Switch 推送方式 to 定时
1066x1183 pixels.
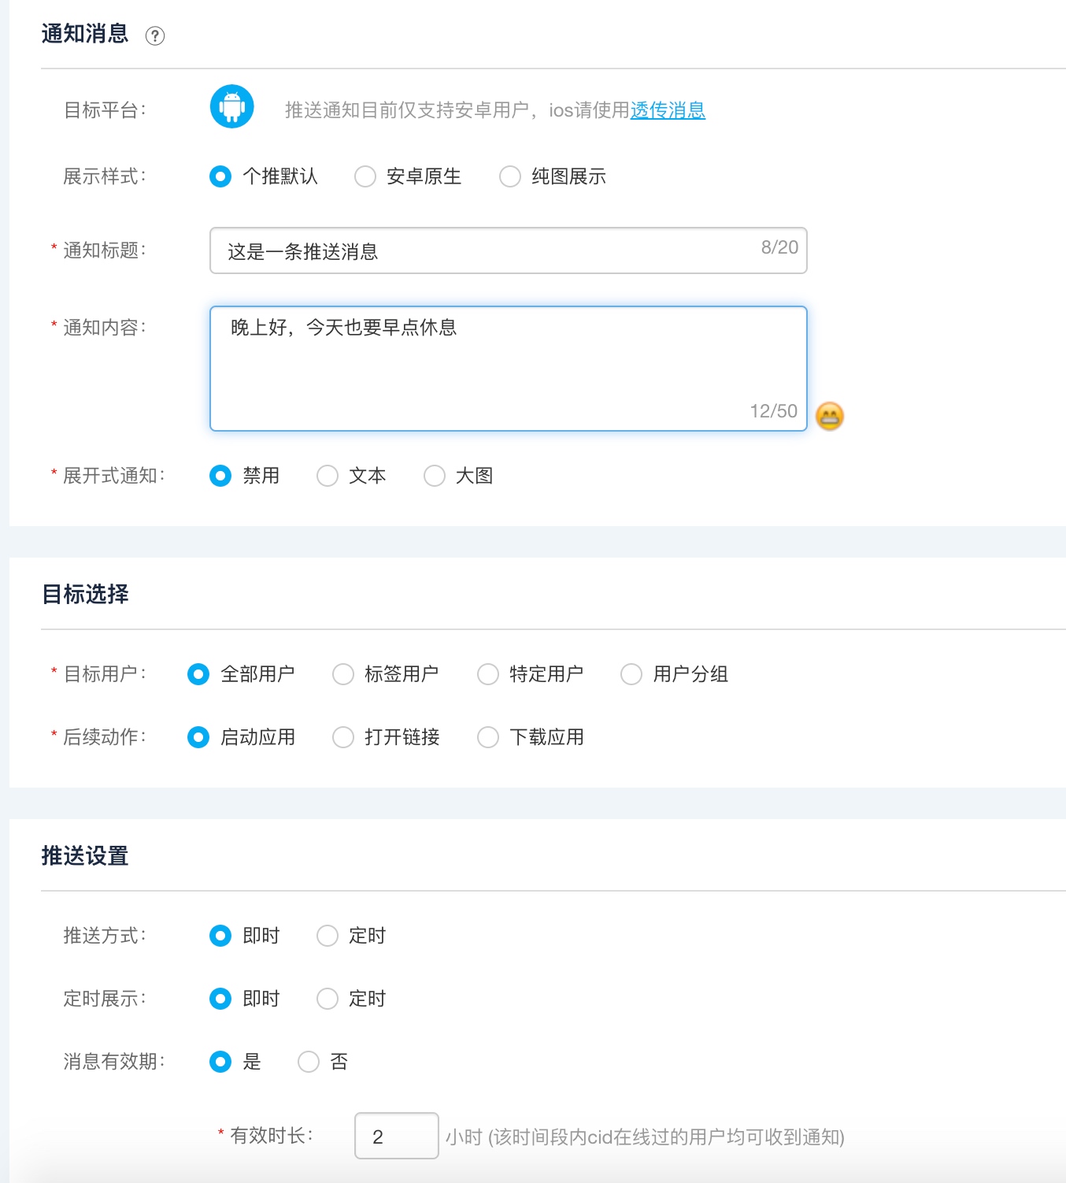328,936
